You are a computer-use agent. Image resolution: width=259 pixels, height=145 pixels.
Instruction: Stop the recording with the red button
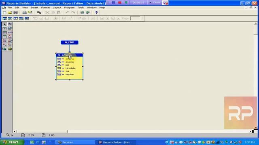(120, 2)
